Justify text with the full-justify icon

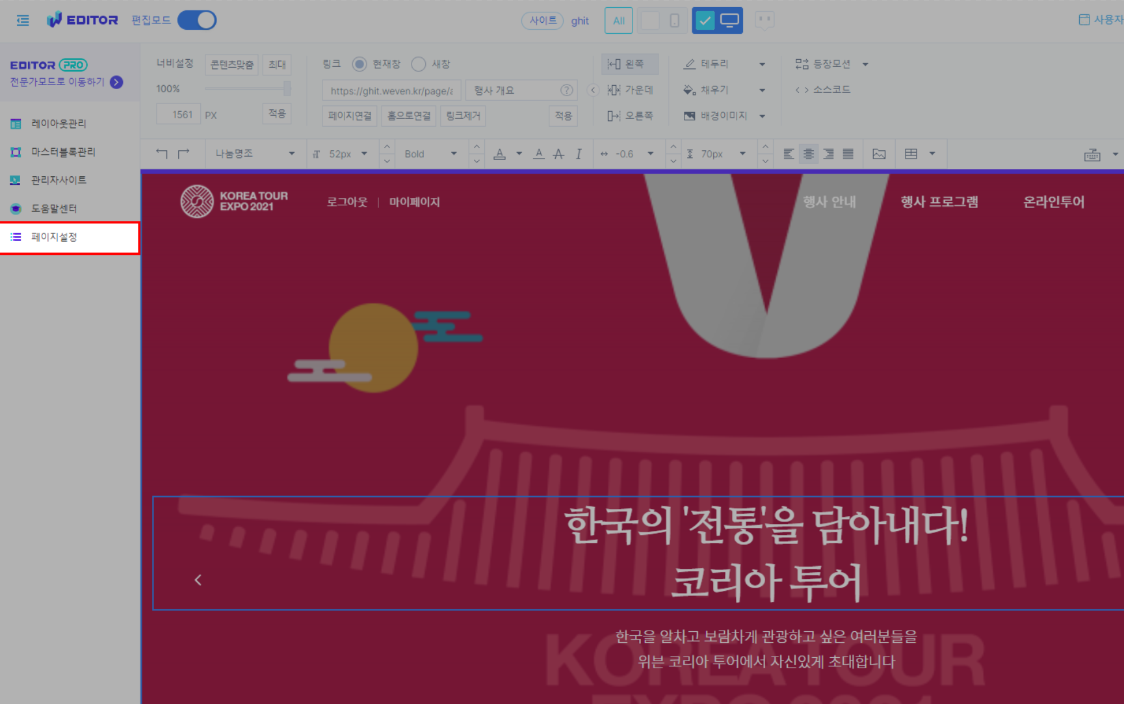[848, 154]
